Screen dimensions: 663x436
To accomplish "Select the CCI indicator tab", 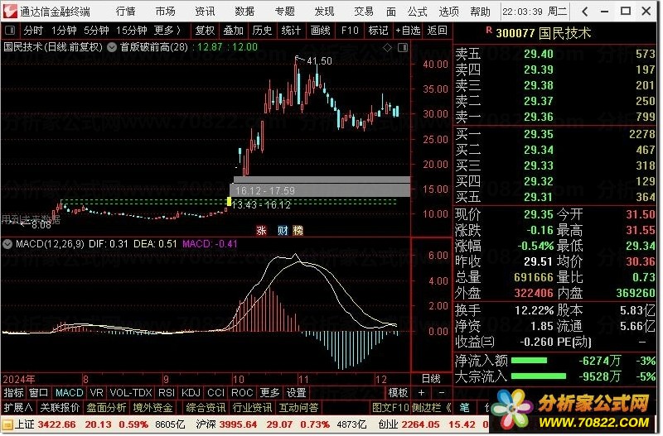I will [215, 393].
